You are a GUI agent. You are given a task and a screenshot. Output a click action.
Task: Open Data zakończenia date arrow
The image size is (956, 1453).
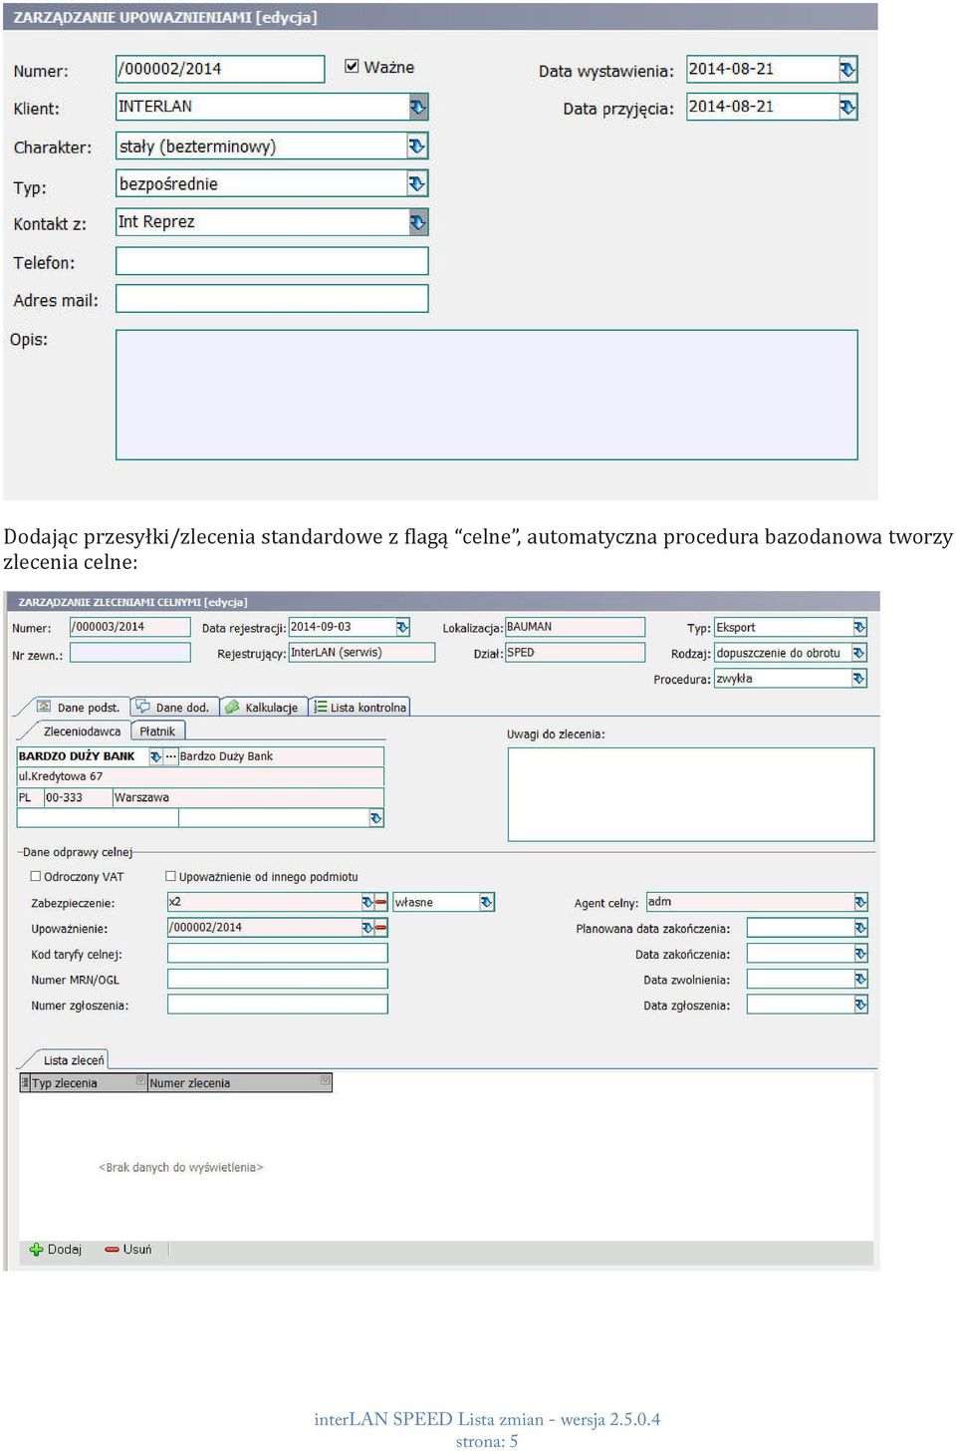click(x=860, y=954)
